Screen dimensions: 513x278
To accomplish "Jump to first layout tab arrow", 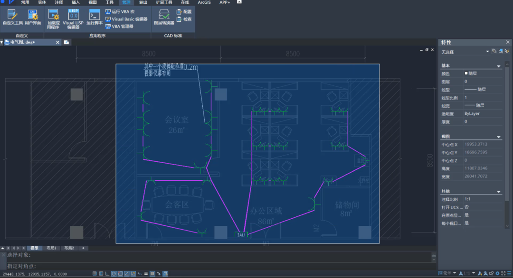I will coord(8,248).
